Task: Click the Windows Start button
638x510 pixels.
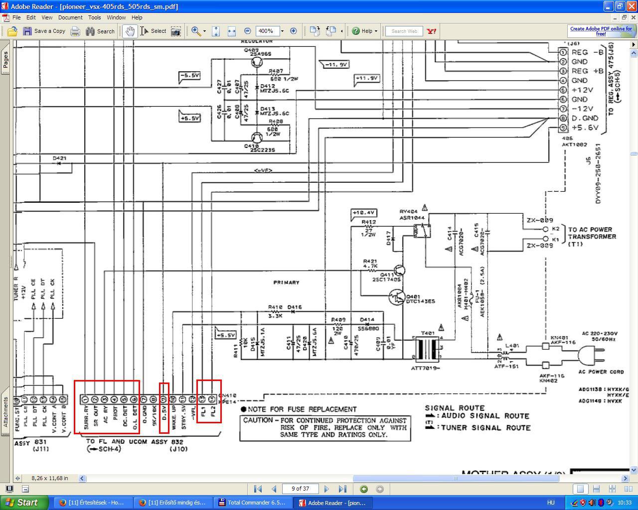Action: click(23, 503)
